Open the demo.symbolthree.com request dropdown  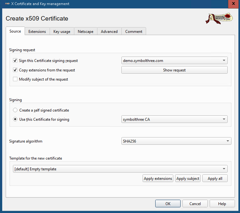tap(174, 61)
